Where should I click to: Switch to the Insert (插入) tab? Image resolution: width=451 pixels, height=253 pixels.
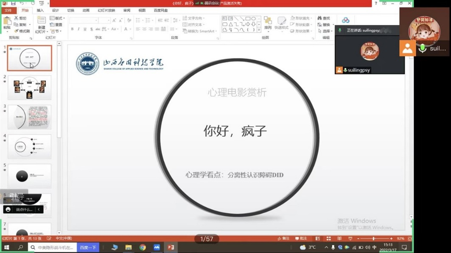(x=40, y=11)
